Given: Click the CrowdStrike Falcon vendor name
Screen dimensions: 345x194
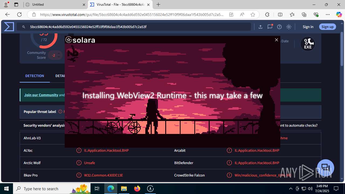Looking at the screenshot, I should pos(189,175).
